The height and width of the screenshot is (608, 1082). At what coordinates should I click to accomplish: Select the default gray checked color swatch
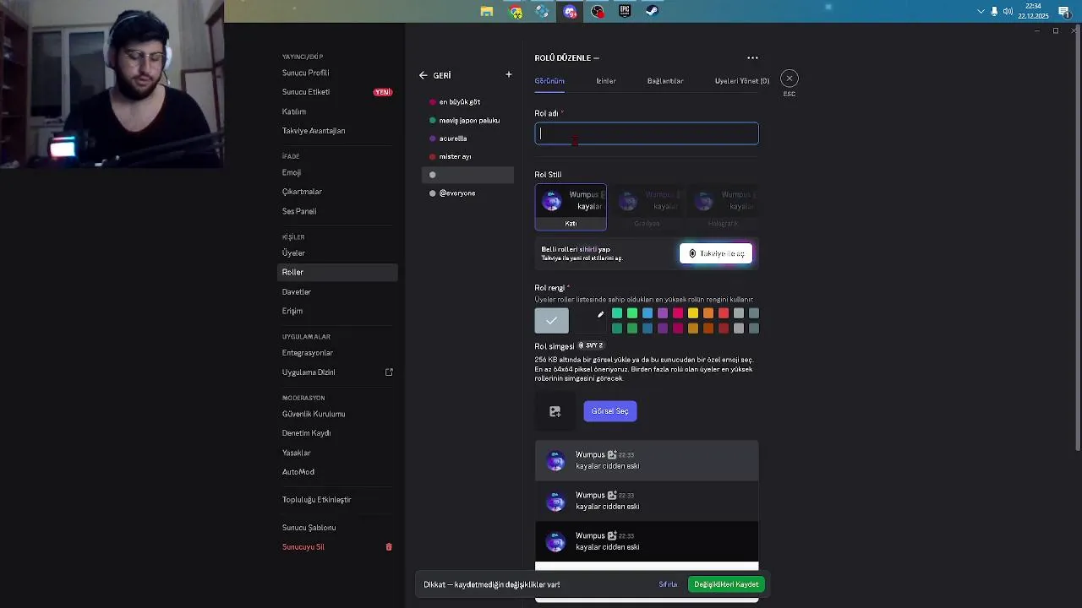click(551, 320)
